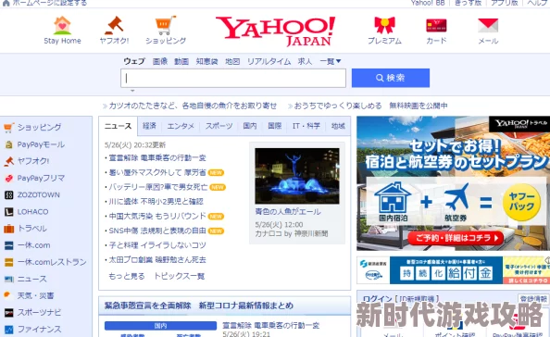Click the ショッピング cart icon in sidebar
Image resolution: width=550 pixels, height=337 pixels.
[x=8, y=127]
